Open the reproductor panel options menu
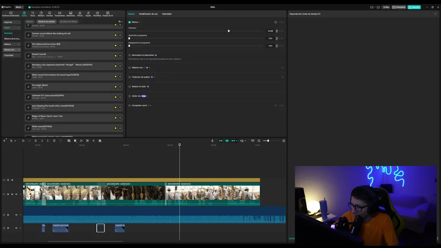Image resolution: width=441 pixels, height=248 pixels. (x=435, y=14)
